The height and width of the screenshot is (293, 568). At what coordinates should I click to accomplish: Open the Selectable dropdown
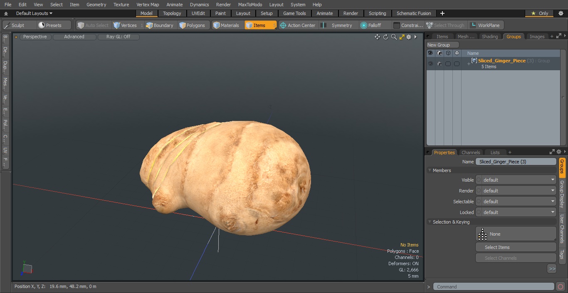coord(516,202)
